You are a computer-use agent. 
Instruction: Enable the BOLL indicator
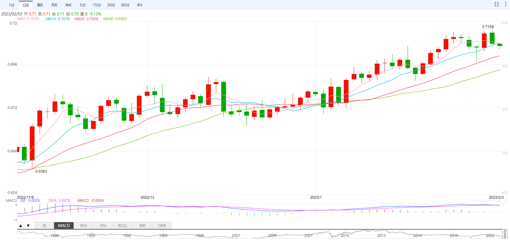(123, 225)
